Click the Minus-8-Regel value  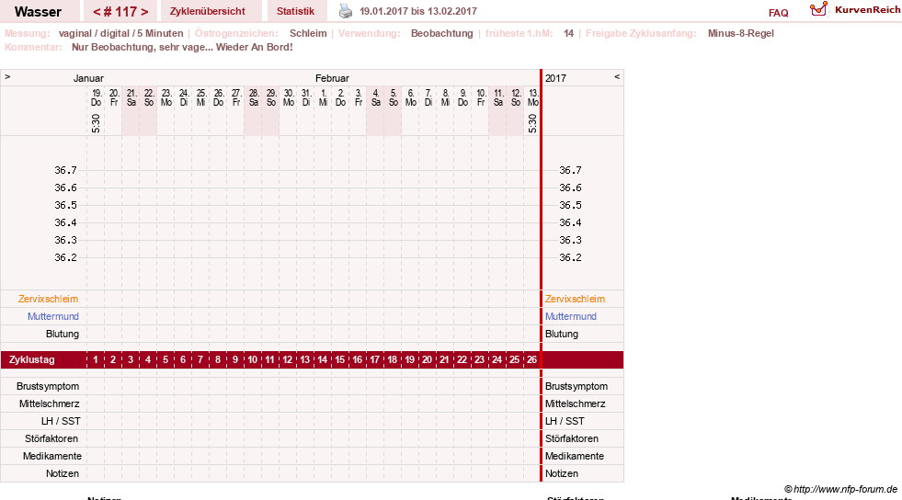tap(740, 33)
